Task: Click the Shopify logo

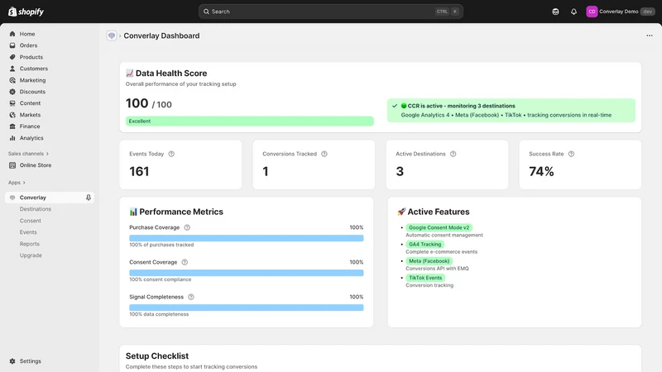Action: (26, 12)
